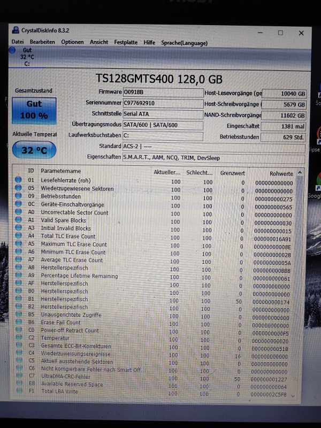The width and height of the screenshot is (321, 428).
Task: Click status dot for 0C Geräte-Einschaltvorgänge
Action: click(18, 204)
